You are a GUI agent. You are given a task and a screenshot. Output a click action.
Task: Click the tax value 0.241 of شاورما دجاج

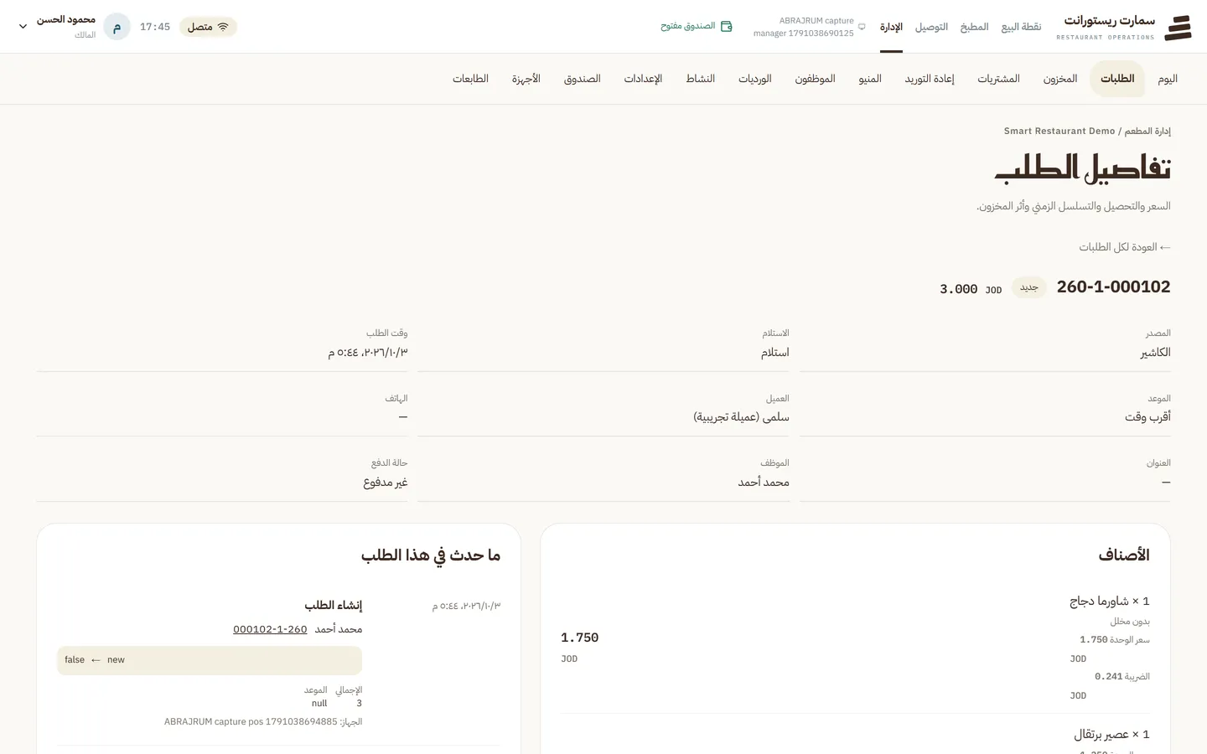(1108, 676)
